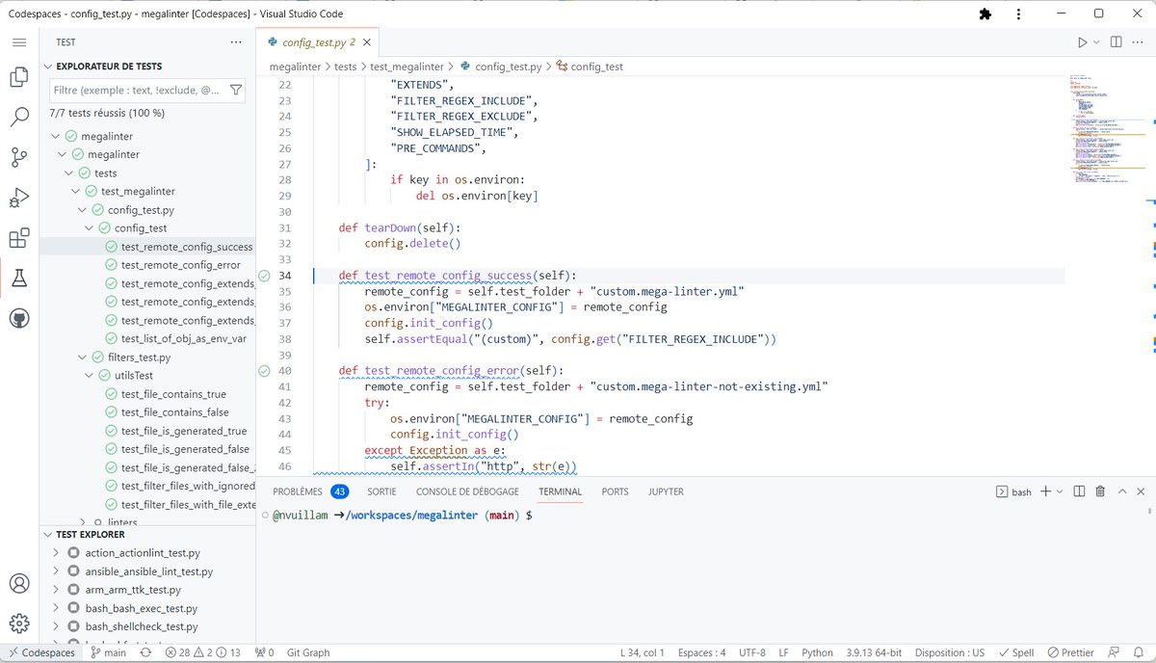Open the hamburger menu in the activity bar

coord(19,42)
